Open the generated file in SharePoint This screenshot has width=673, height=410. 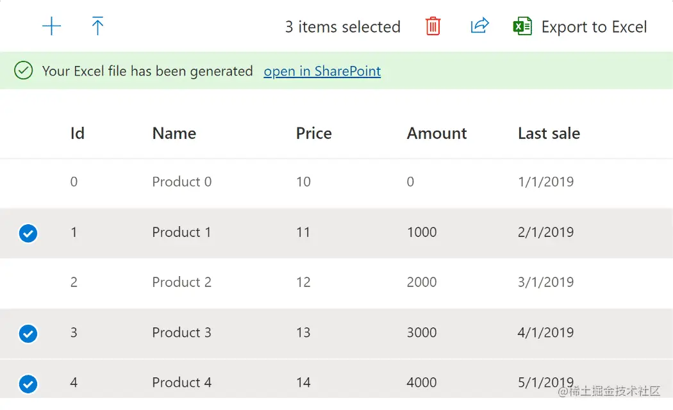[x=322, y=71]
